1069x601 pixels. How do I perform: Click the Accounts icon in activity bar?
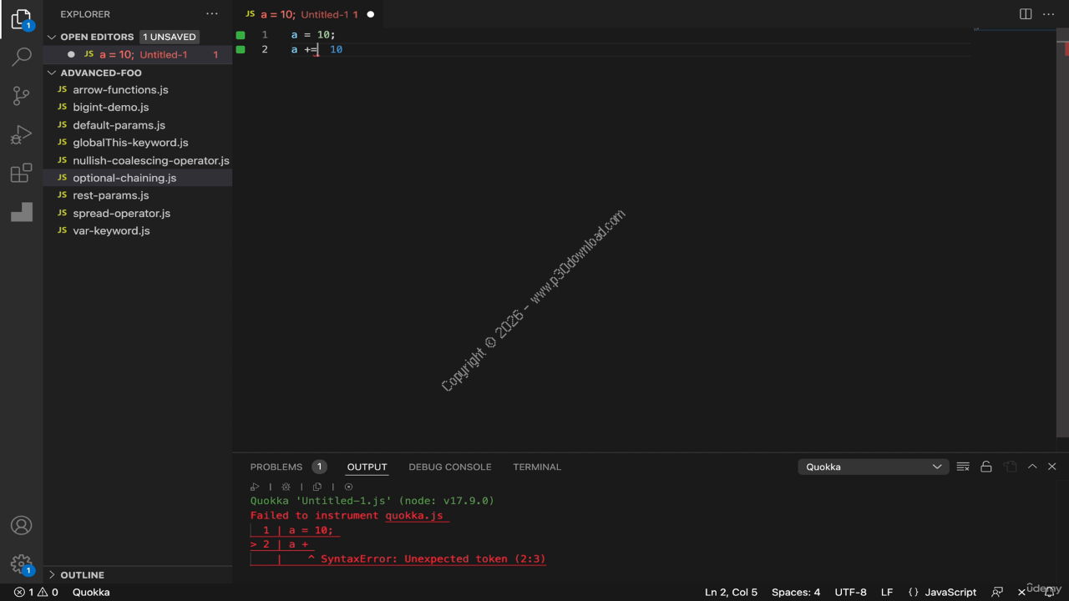click(22, 525)
